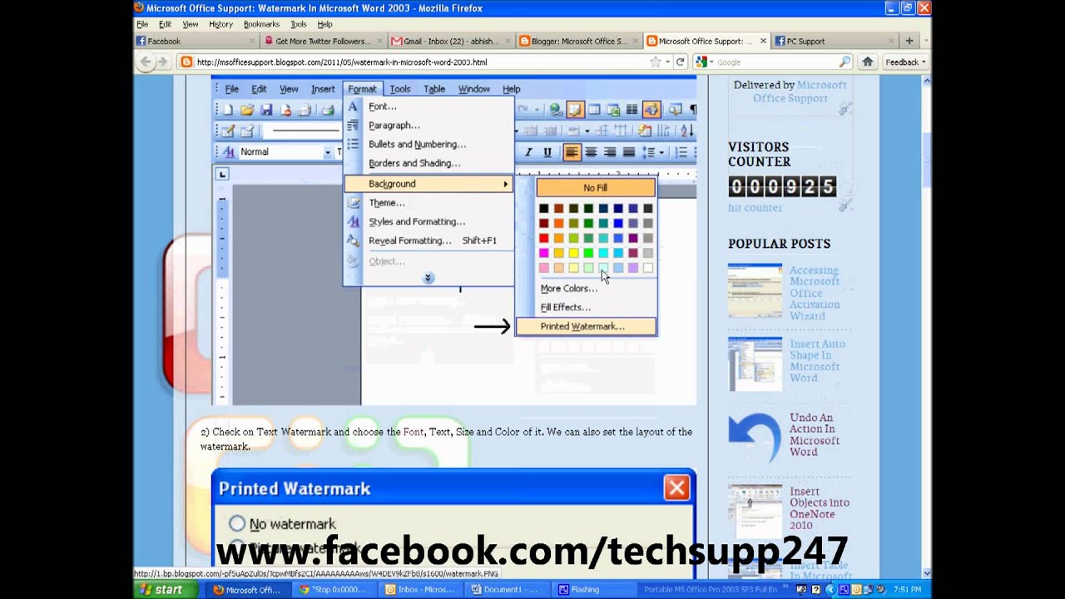Expand the Format menu with the double chevron
The image size is (1065, 599).
[428, 278]
